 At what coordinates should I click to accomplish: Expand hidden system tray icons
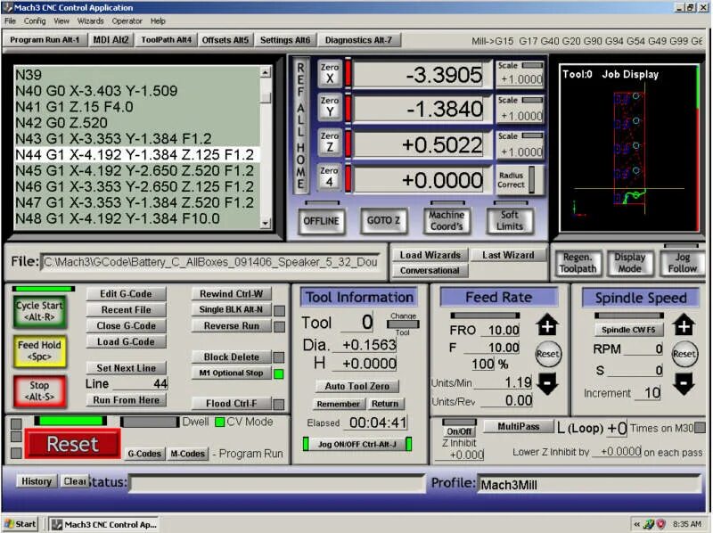[x=636, y=524]
